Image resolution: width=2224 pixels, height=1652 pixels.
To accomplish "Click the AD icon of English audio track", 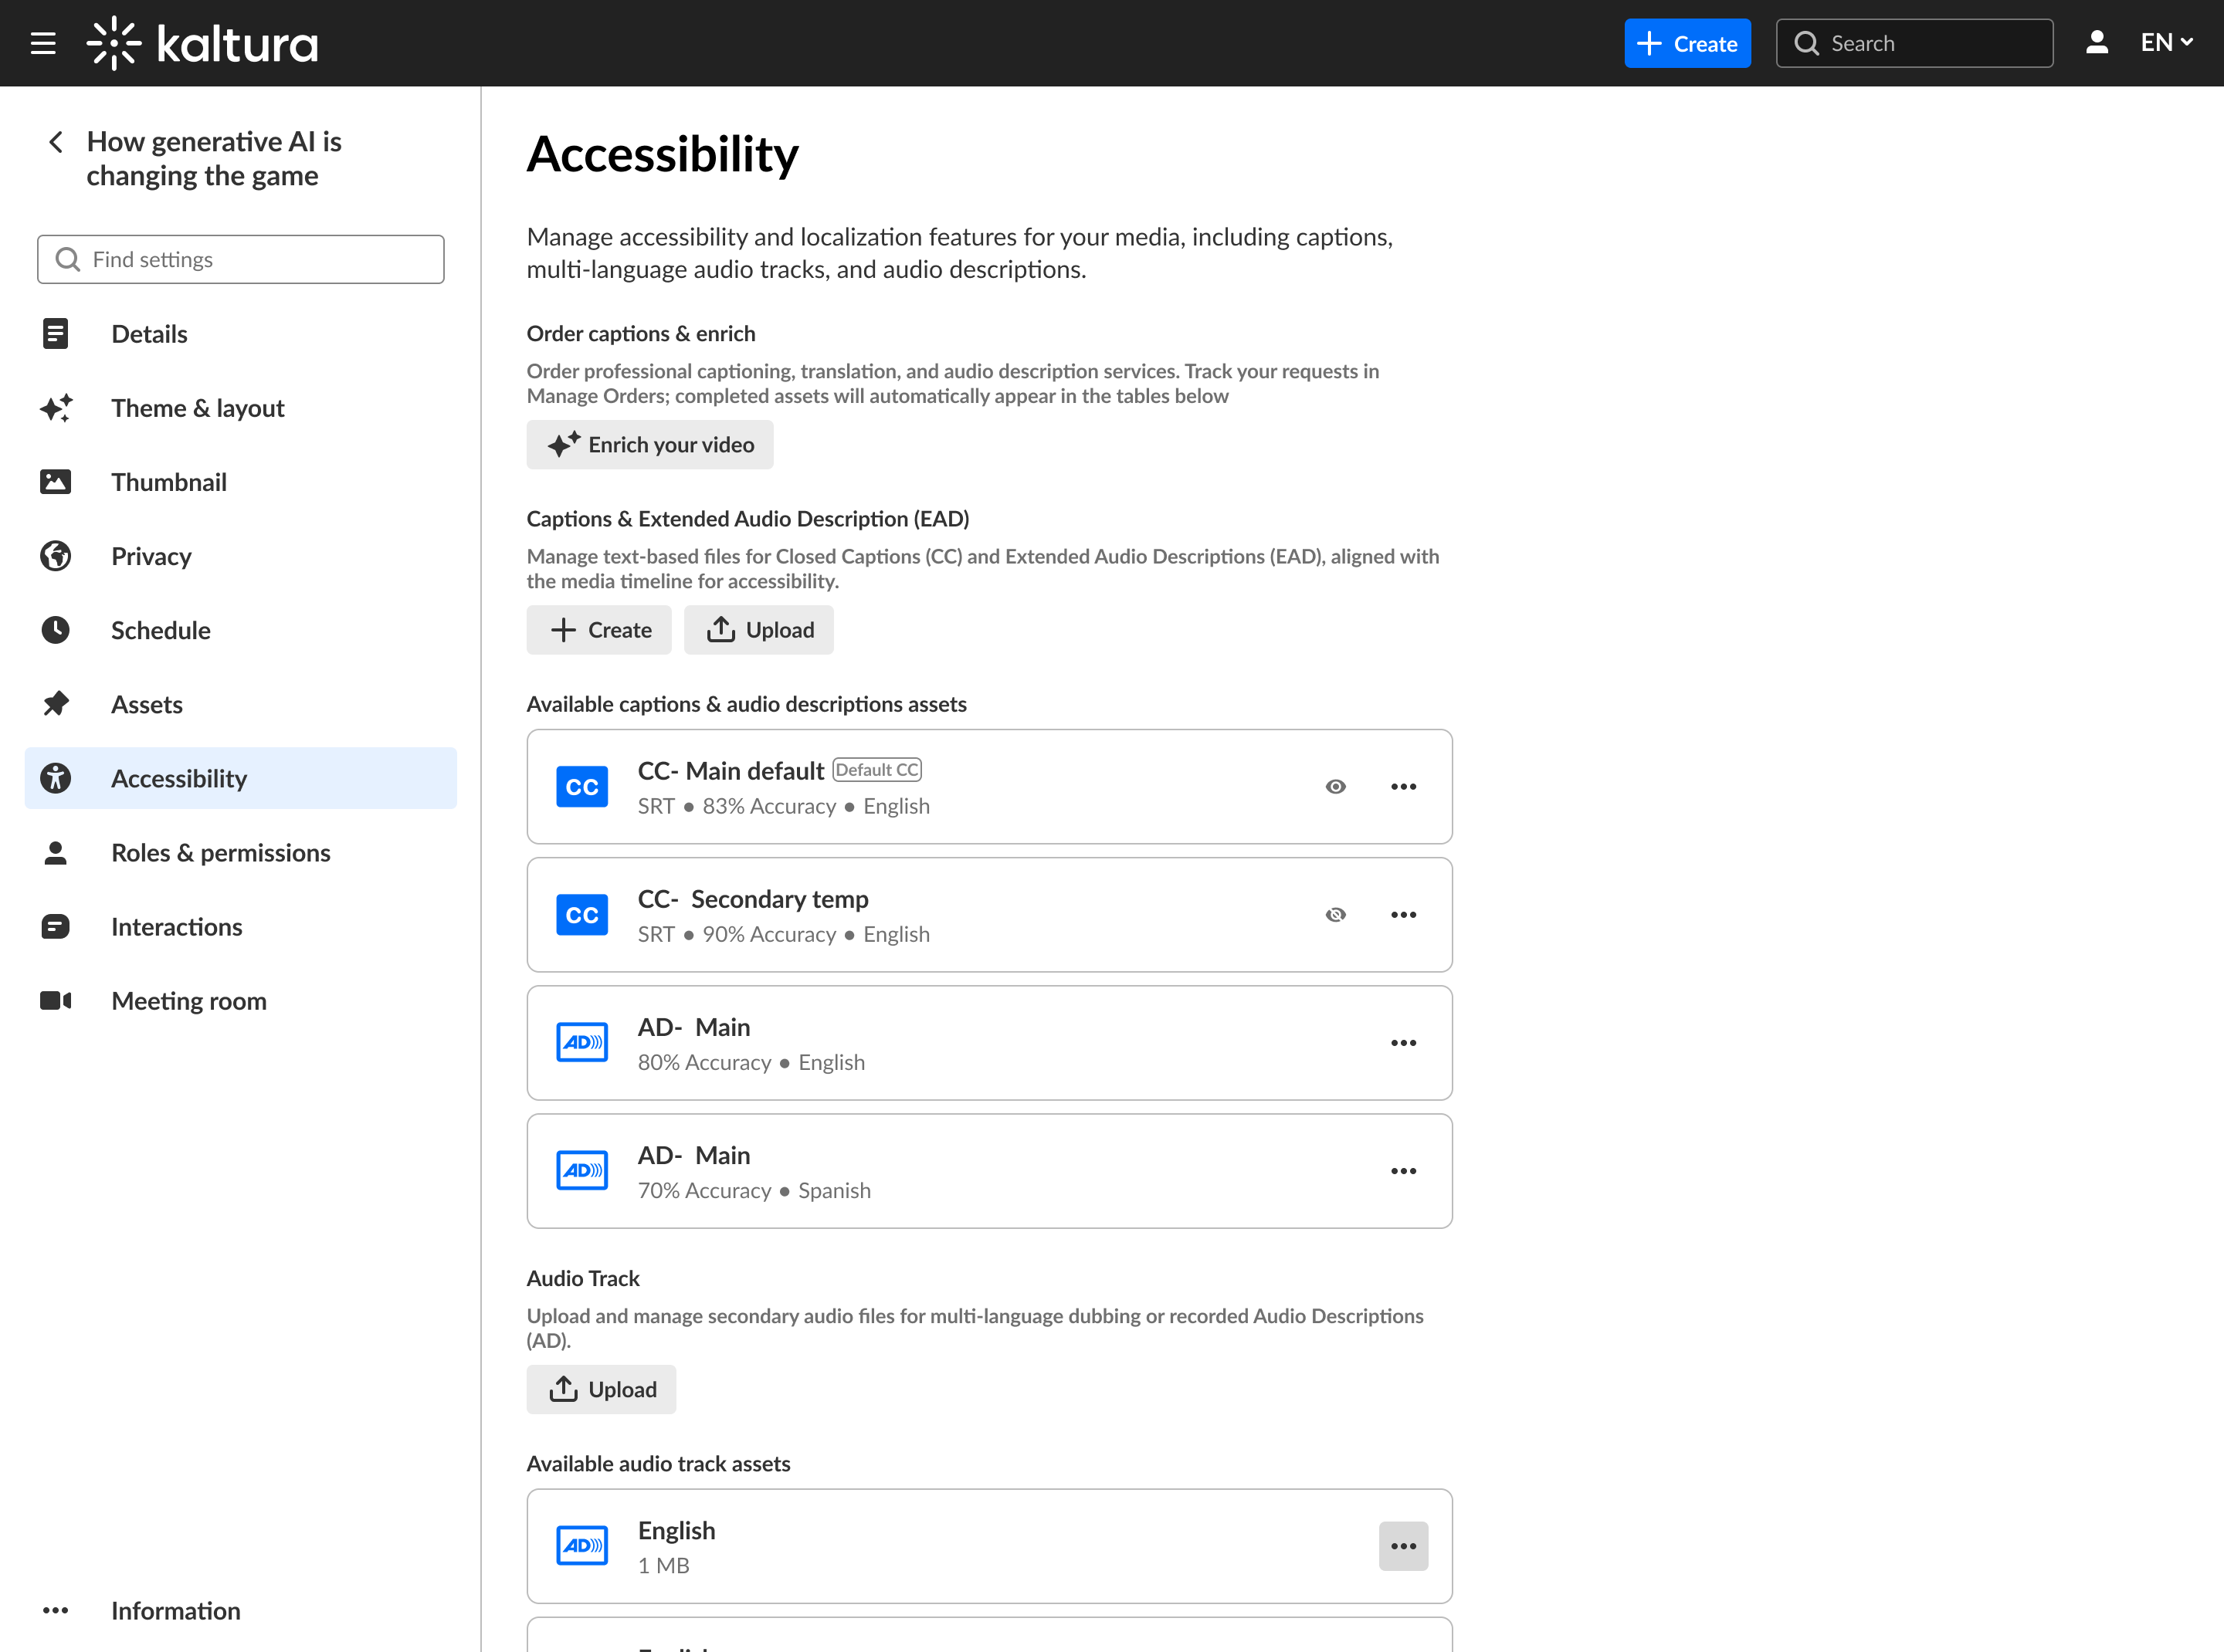I will point(581,1546).
